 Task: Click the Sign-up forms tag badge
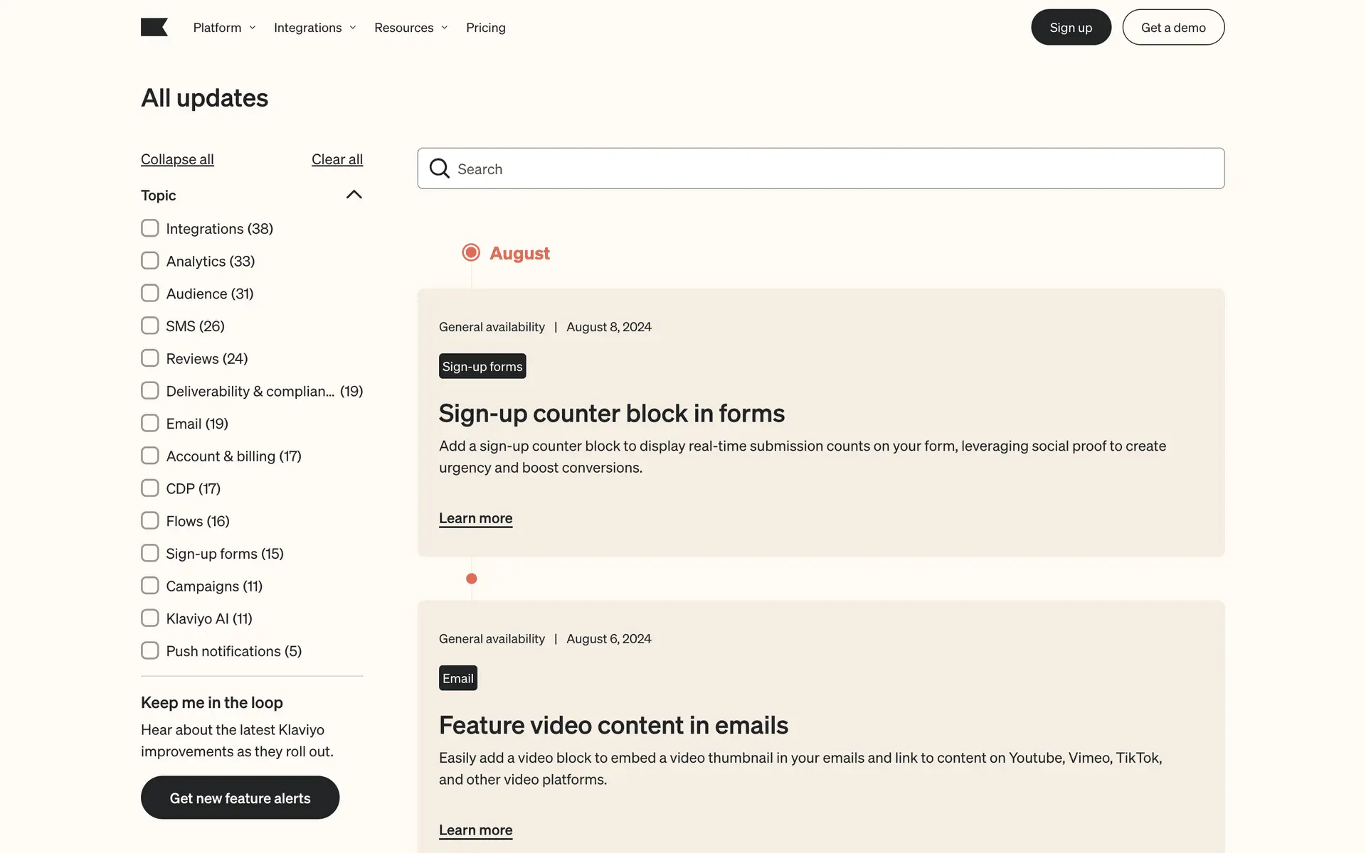[482, 366]
